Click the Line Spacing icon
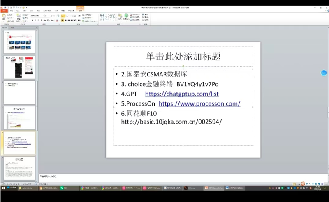This screenshot has height=202, width=329. (x=79, y=16)
